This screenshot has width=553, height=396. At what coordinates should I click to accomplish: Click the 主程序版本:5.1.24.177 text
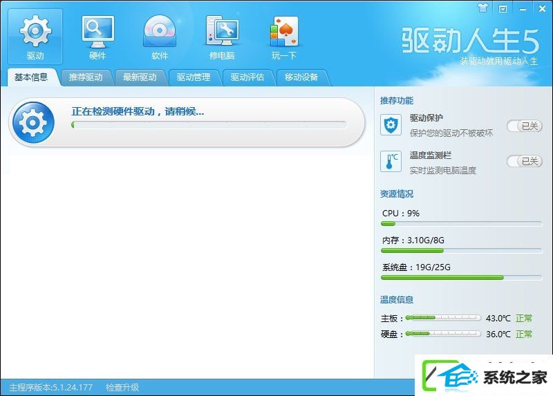[50, 388]
